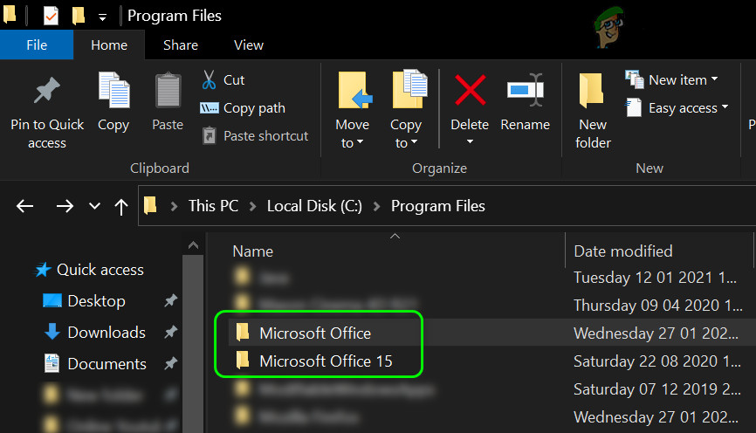Click the Rename icon

click(524, 91)
